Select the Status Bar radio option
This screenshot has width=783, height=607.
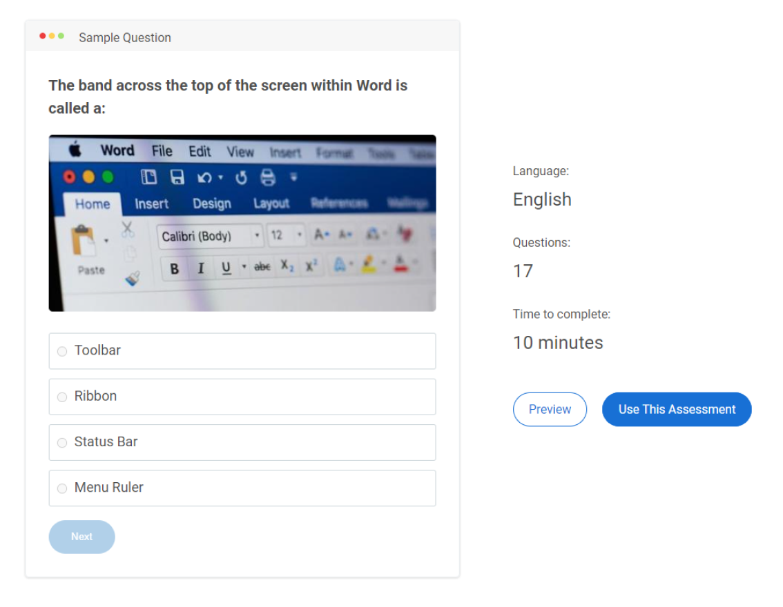point(62,442)
